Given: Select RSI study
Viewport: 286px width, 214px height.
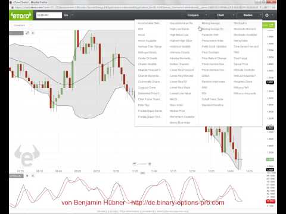Looking at the screenshot, I should pos(204,93).
